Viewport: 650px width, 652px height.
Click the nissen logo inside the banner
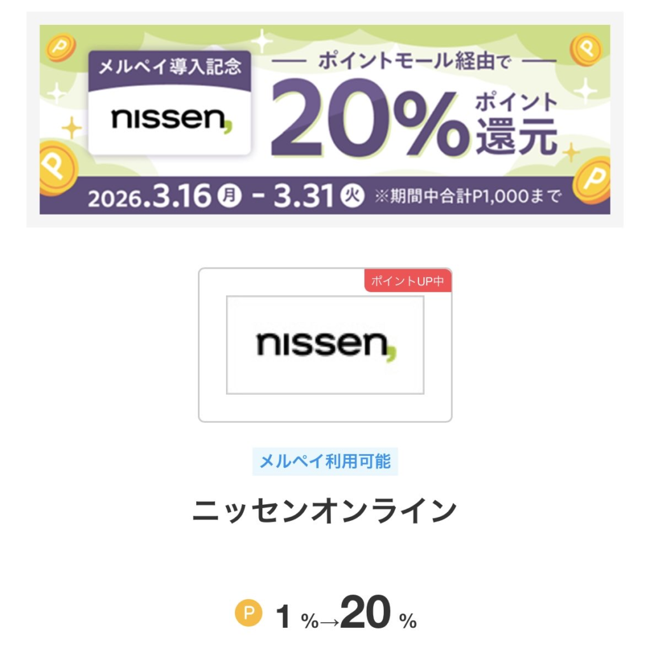point(169,118)
